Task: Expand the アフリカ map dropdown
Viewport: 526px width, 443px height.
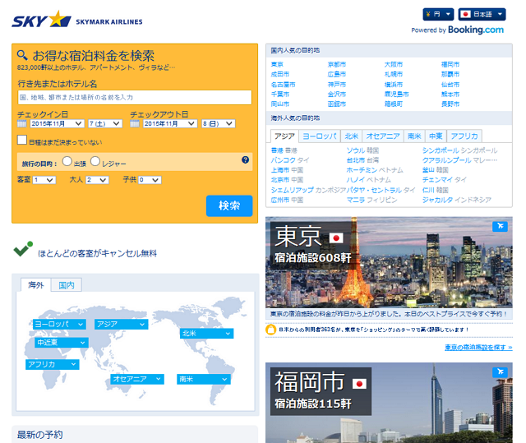Action: point(53,364)
